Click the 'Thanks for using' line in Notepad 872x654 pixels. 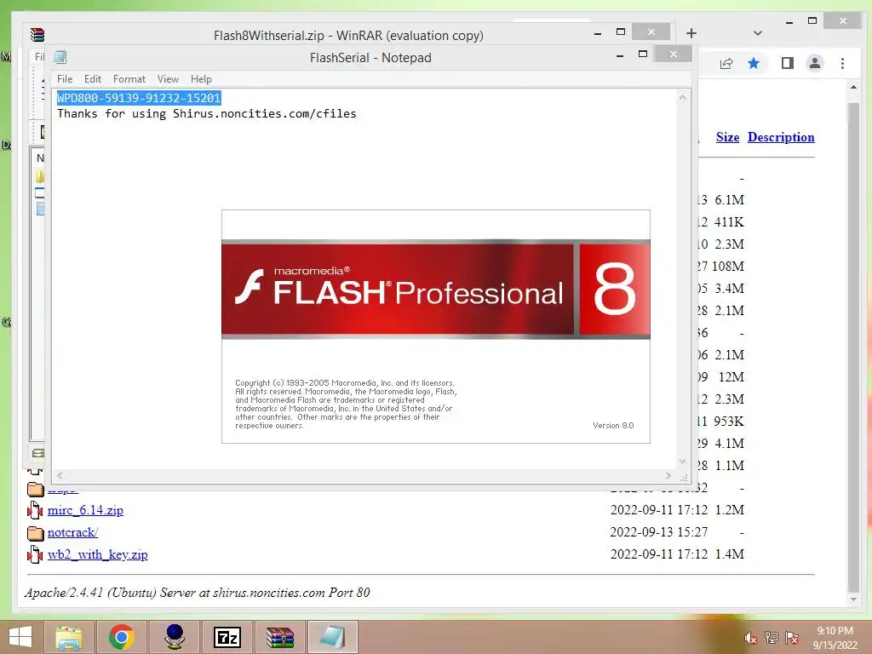pyautogui.click(x=206, y=113)
